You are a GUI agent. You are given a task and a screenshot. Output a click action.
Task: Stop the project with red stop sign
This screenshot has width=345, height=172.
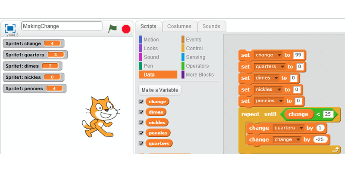[126, 29]
